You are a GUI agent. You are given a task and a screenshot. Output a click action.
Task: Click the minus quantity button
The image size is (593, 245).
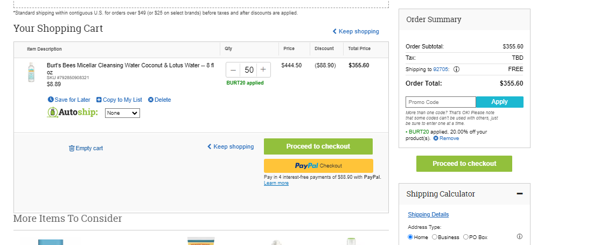point(233,70)
